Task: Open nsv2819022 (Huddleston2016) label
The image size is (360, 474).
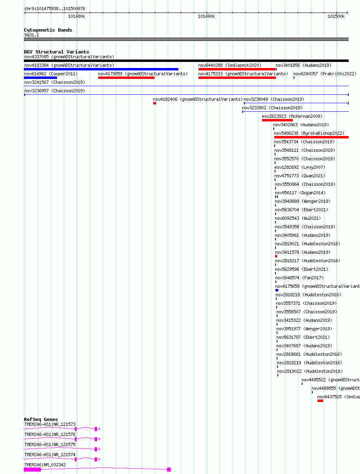Action: 310,371
